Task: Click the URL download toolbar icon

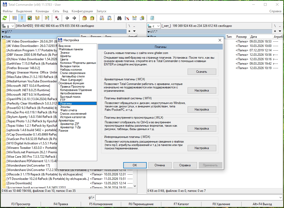Action: pyautogui.click(x=109, y=18)
